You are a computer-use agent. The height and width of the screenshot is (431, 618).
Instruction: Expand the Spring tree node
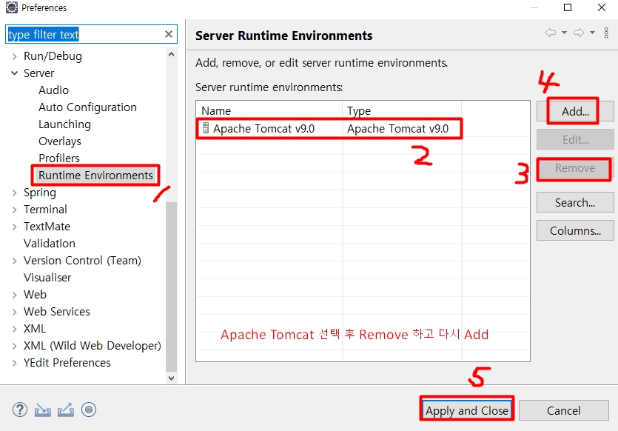tap(15, 193)
